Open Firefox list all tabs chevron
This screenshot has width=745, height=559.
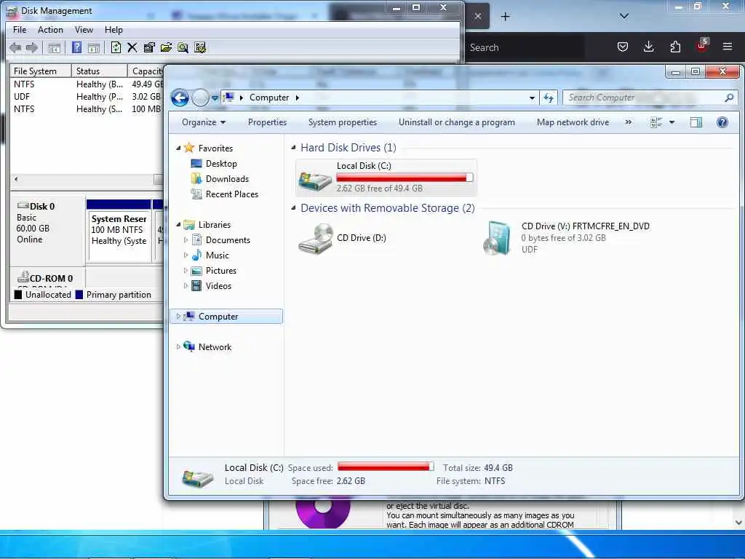pyautogui.click(x=624, y=16)
